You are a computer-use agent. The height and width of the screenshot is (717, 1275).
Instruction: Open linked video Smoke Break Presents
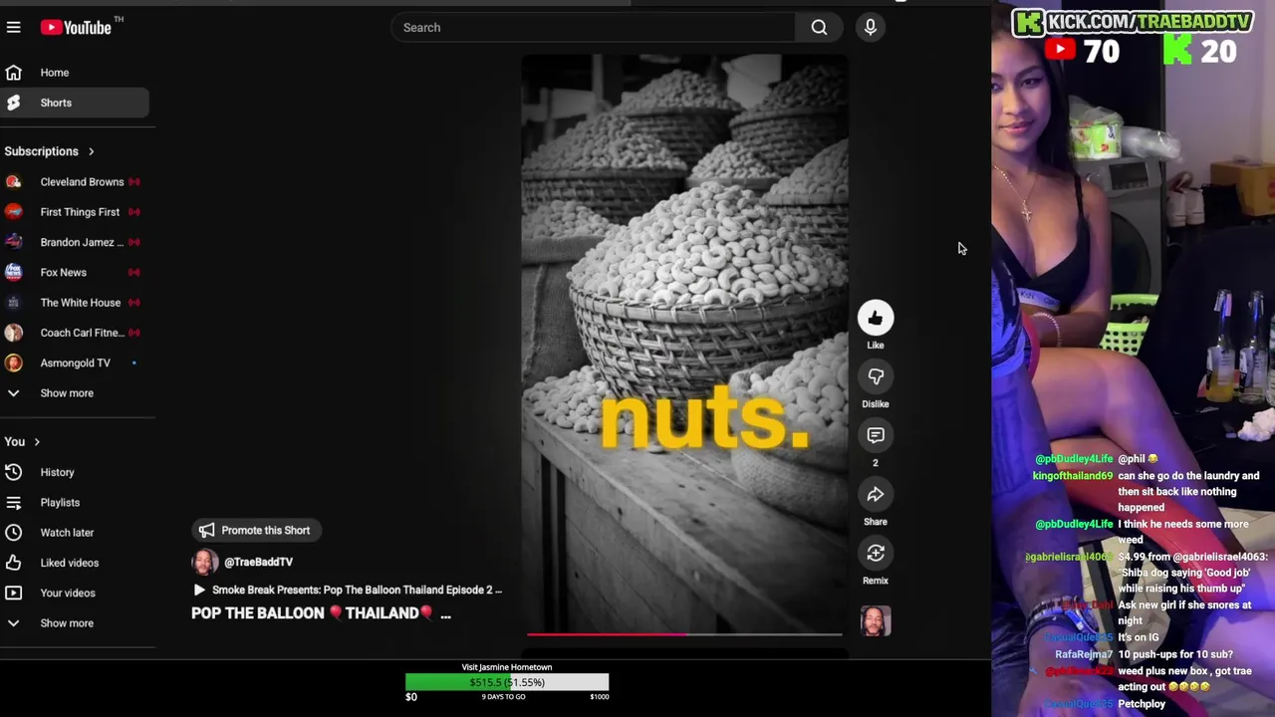click(x=349, y=591)
